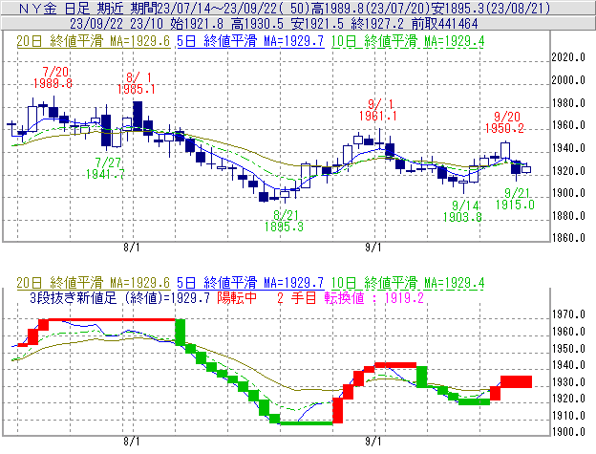Click the open interest '前取441464'

coord(444,24)
